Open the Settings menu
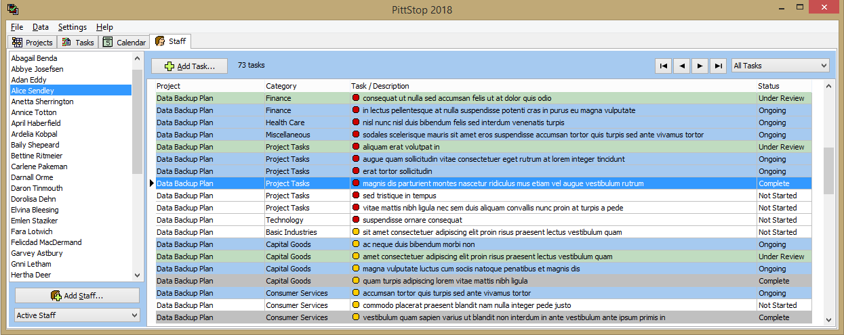 [73, 27]
